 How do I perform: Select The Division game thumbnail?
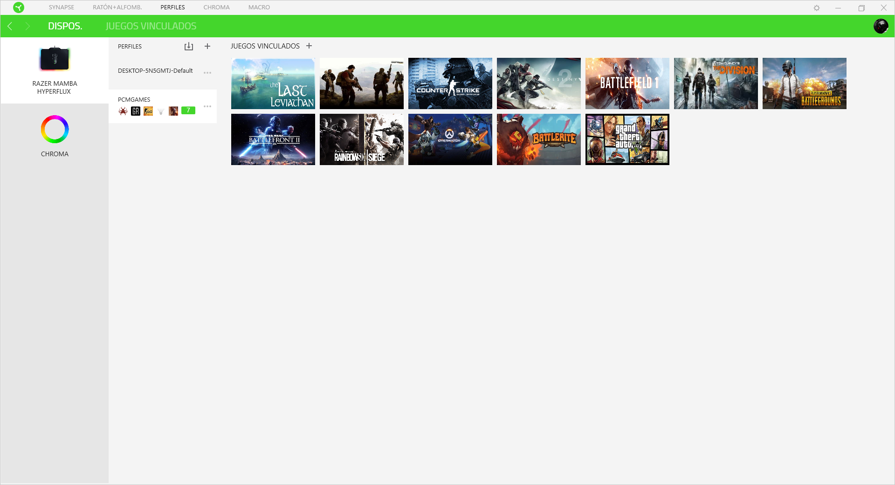point(716,83)
